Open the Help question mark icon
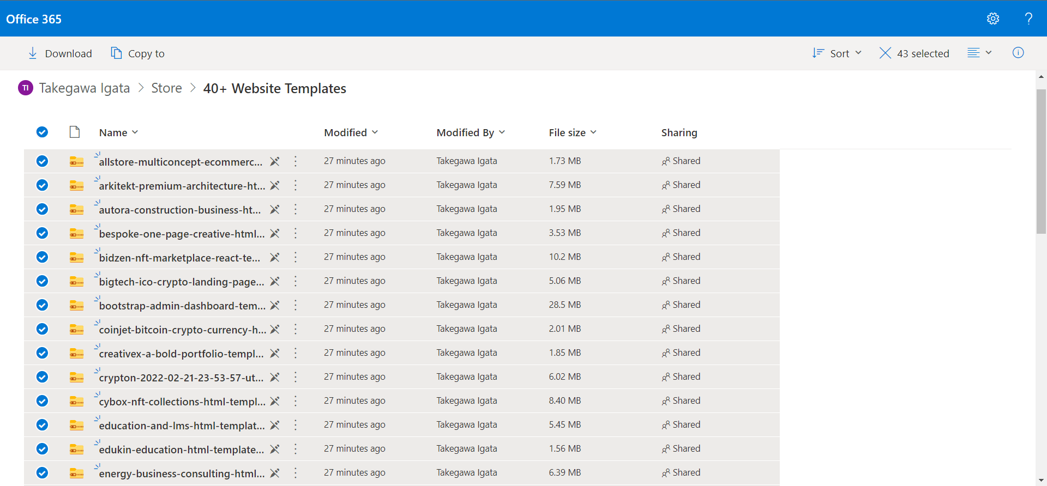This screenshot has width=1047, height=486. 1028,19
